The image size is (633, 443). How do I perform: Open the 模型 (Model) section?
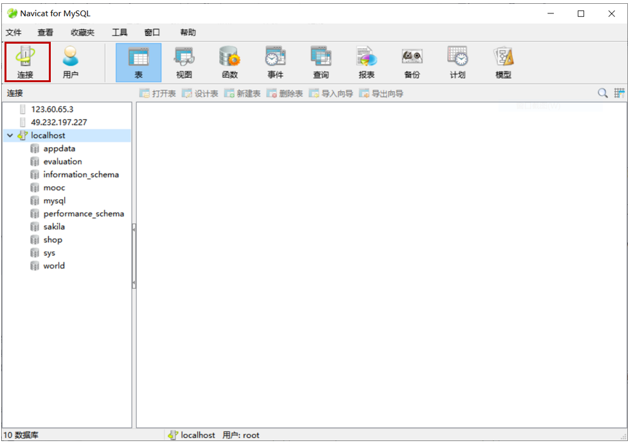[x=503, y=62]
